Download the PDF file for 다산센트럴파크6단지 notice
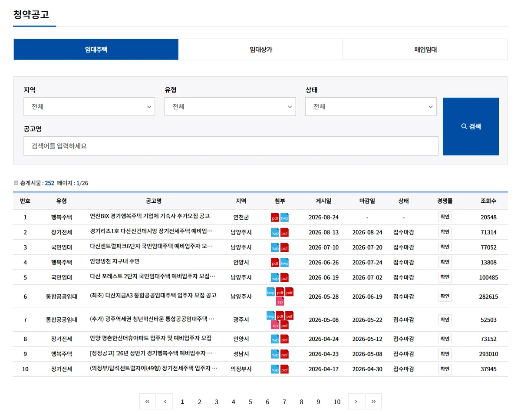521x415 pixels. 284,247
